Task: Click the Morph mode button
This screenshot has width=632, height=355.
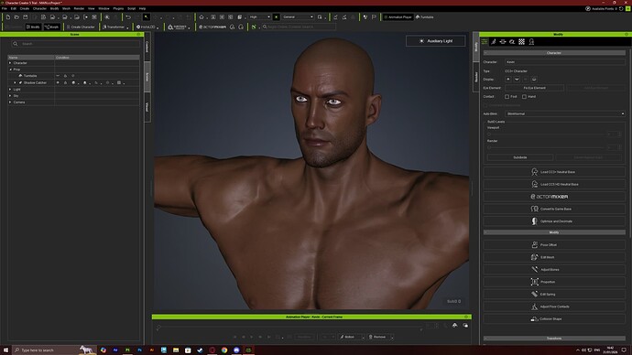Action: pos(51,27)
